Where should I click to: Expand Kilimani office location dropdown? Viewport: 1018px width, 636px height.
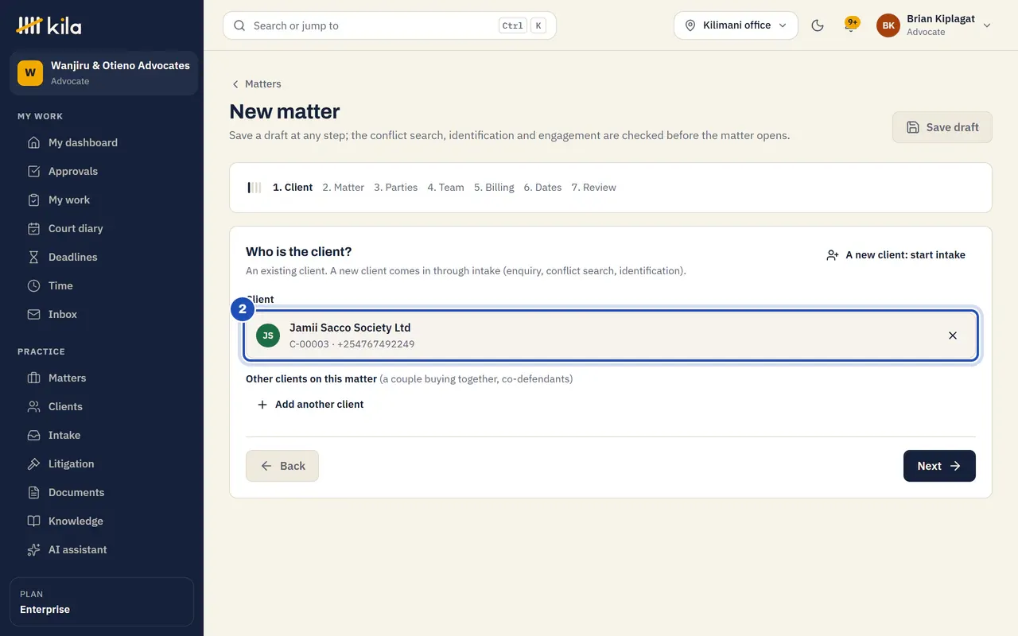(x=736, y=25)
